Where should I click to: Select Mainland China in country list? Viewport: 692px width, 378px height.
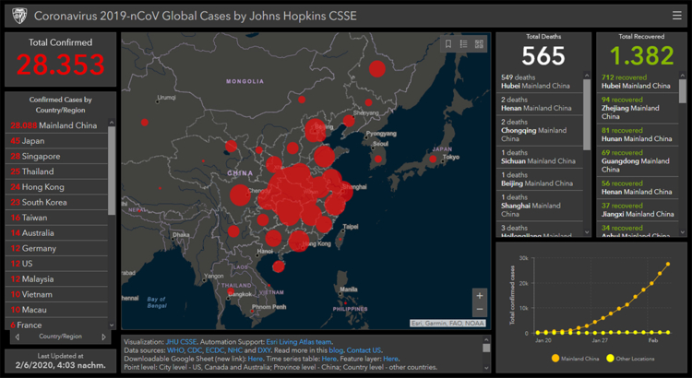[x=56, y=125]
